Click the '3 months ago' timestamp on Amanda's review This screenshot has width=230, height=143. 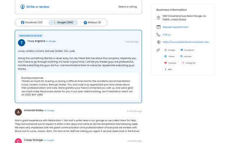pyautogui.click(x=134, y=111)
